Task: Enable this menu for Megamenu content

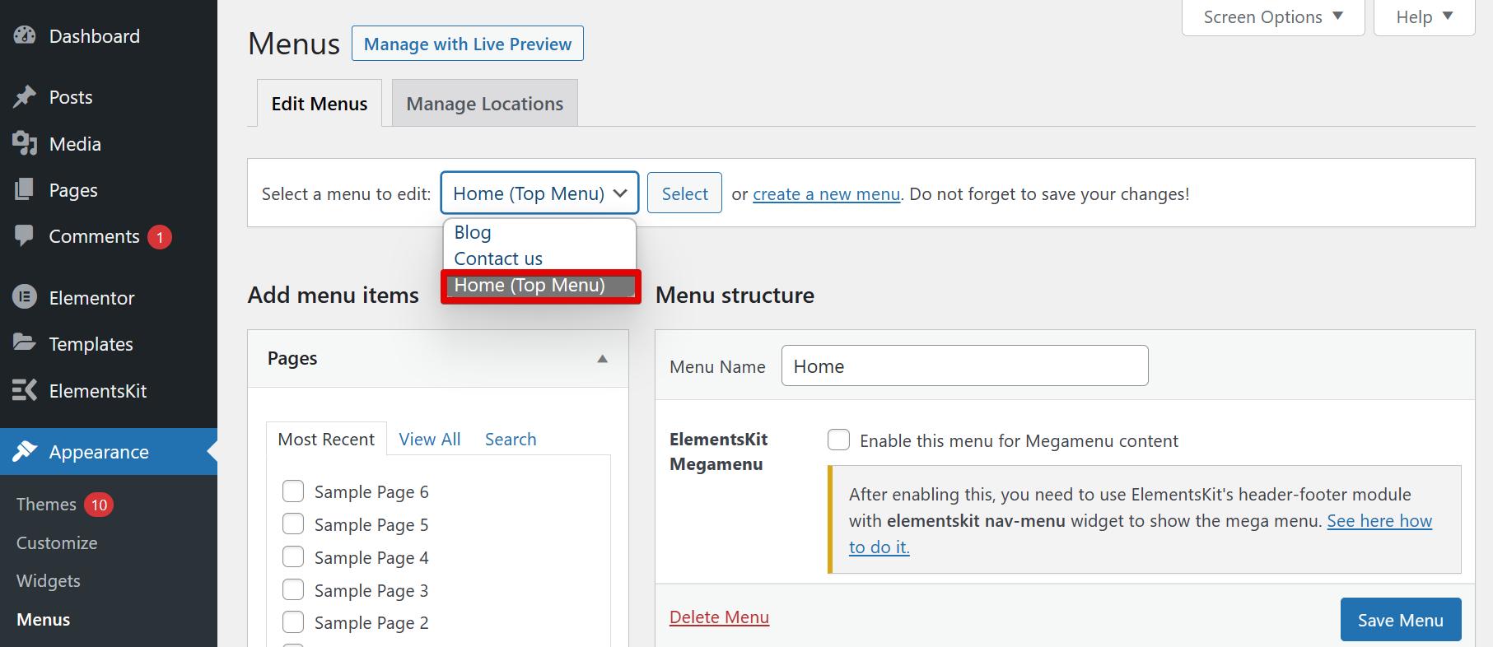Action: tap(838, 440)
